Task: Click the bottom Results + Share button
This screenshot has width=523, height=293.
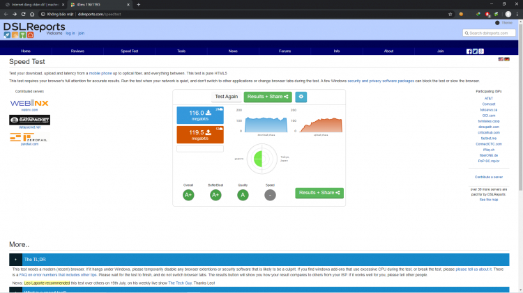Action: pyautogui.click(x=319, y=193)
